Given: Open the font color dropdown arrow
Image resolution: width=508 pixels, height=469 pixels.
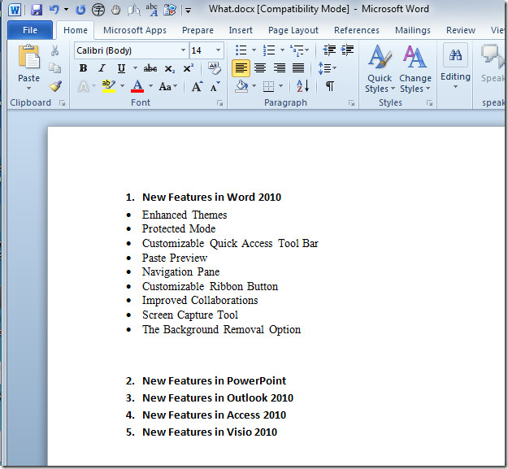Looking at the screenshot, I should pyautogui.click(x=150, y=86).
